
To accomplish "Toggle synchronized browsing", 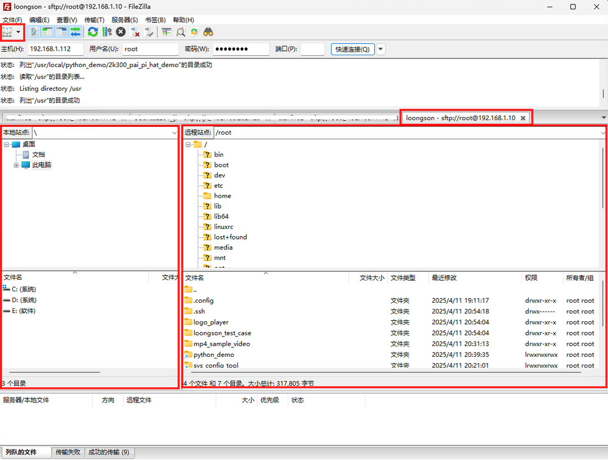I will pyautogui.click(x=194, y=32).
